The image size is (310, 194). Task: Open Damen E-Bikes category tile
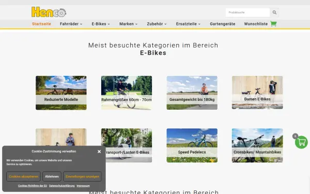257,93
